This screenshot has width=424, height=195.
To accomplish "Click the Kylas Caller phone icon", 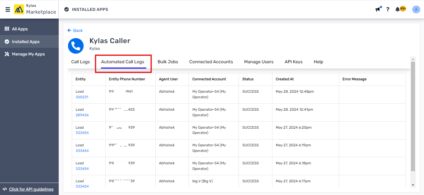I will (x=76, y=46).
